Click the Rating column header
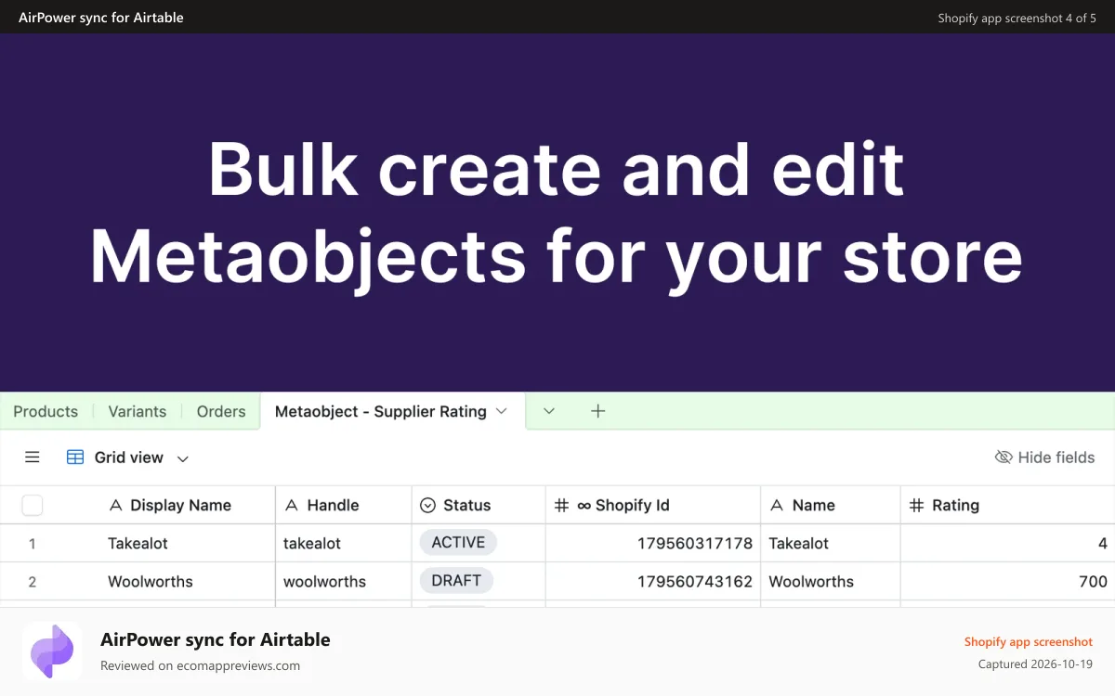Viewport: 1115px width, 696px height. click(1008, 506)
